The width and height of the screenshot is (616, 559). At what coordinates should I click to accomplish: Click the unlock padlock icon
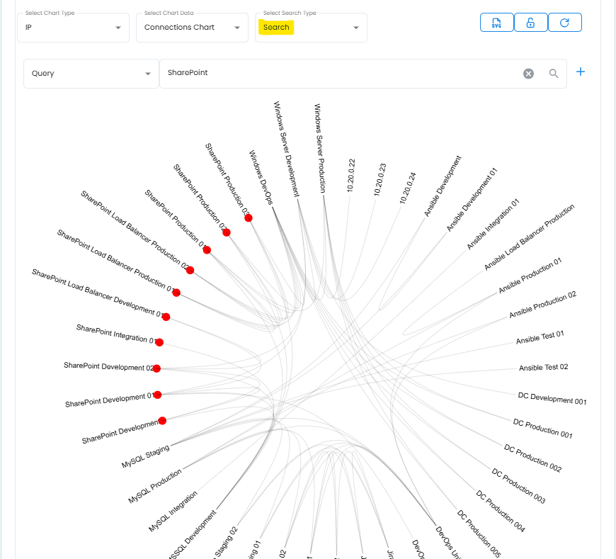[x=530, y=22]
